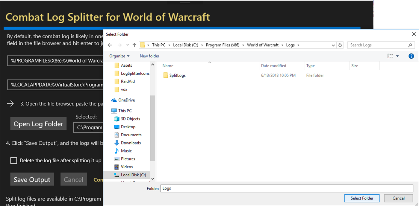Change the view layout icon
Viewport: 419px width, 206px height.
click(x=390, y=56)
